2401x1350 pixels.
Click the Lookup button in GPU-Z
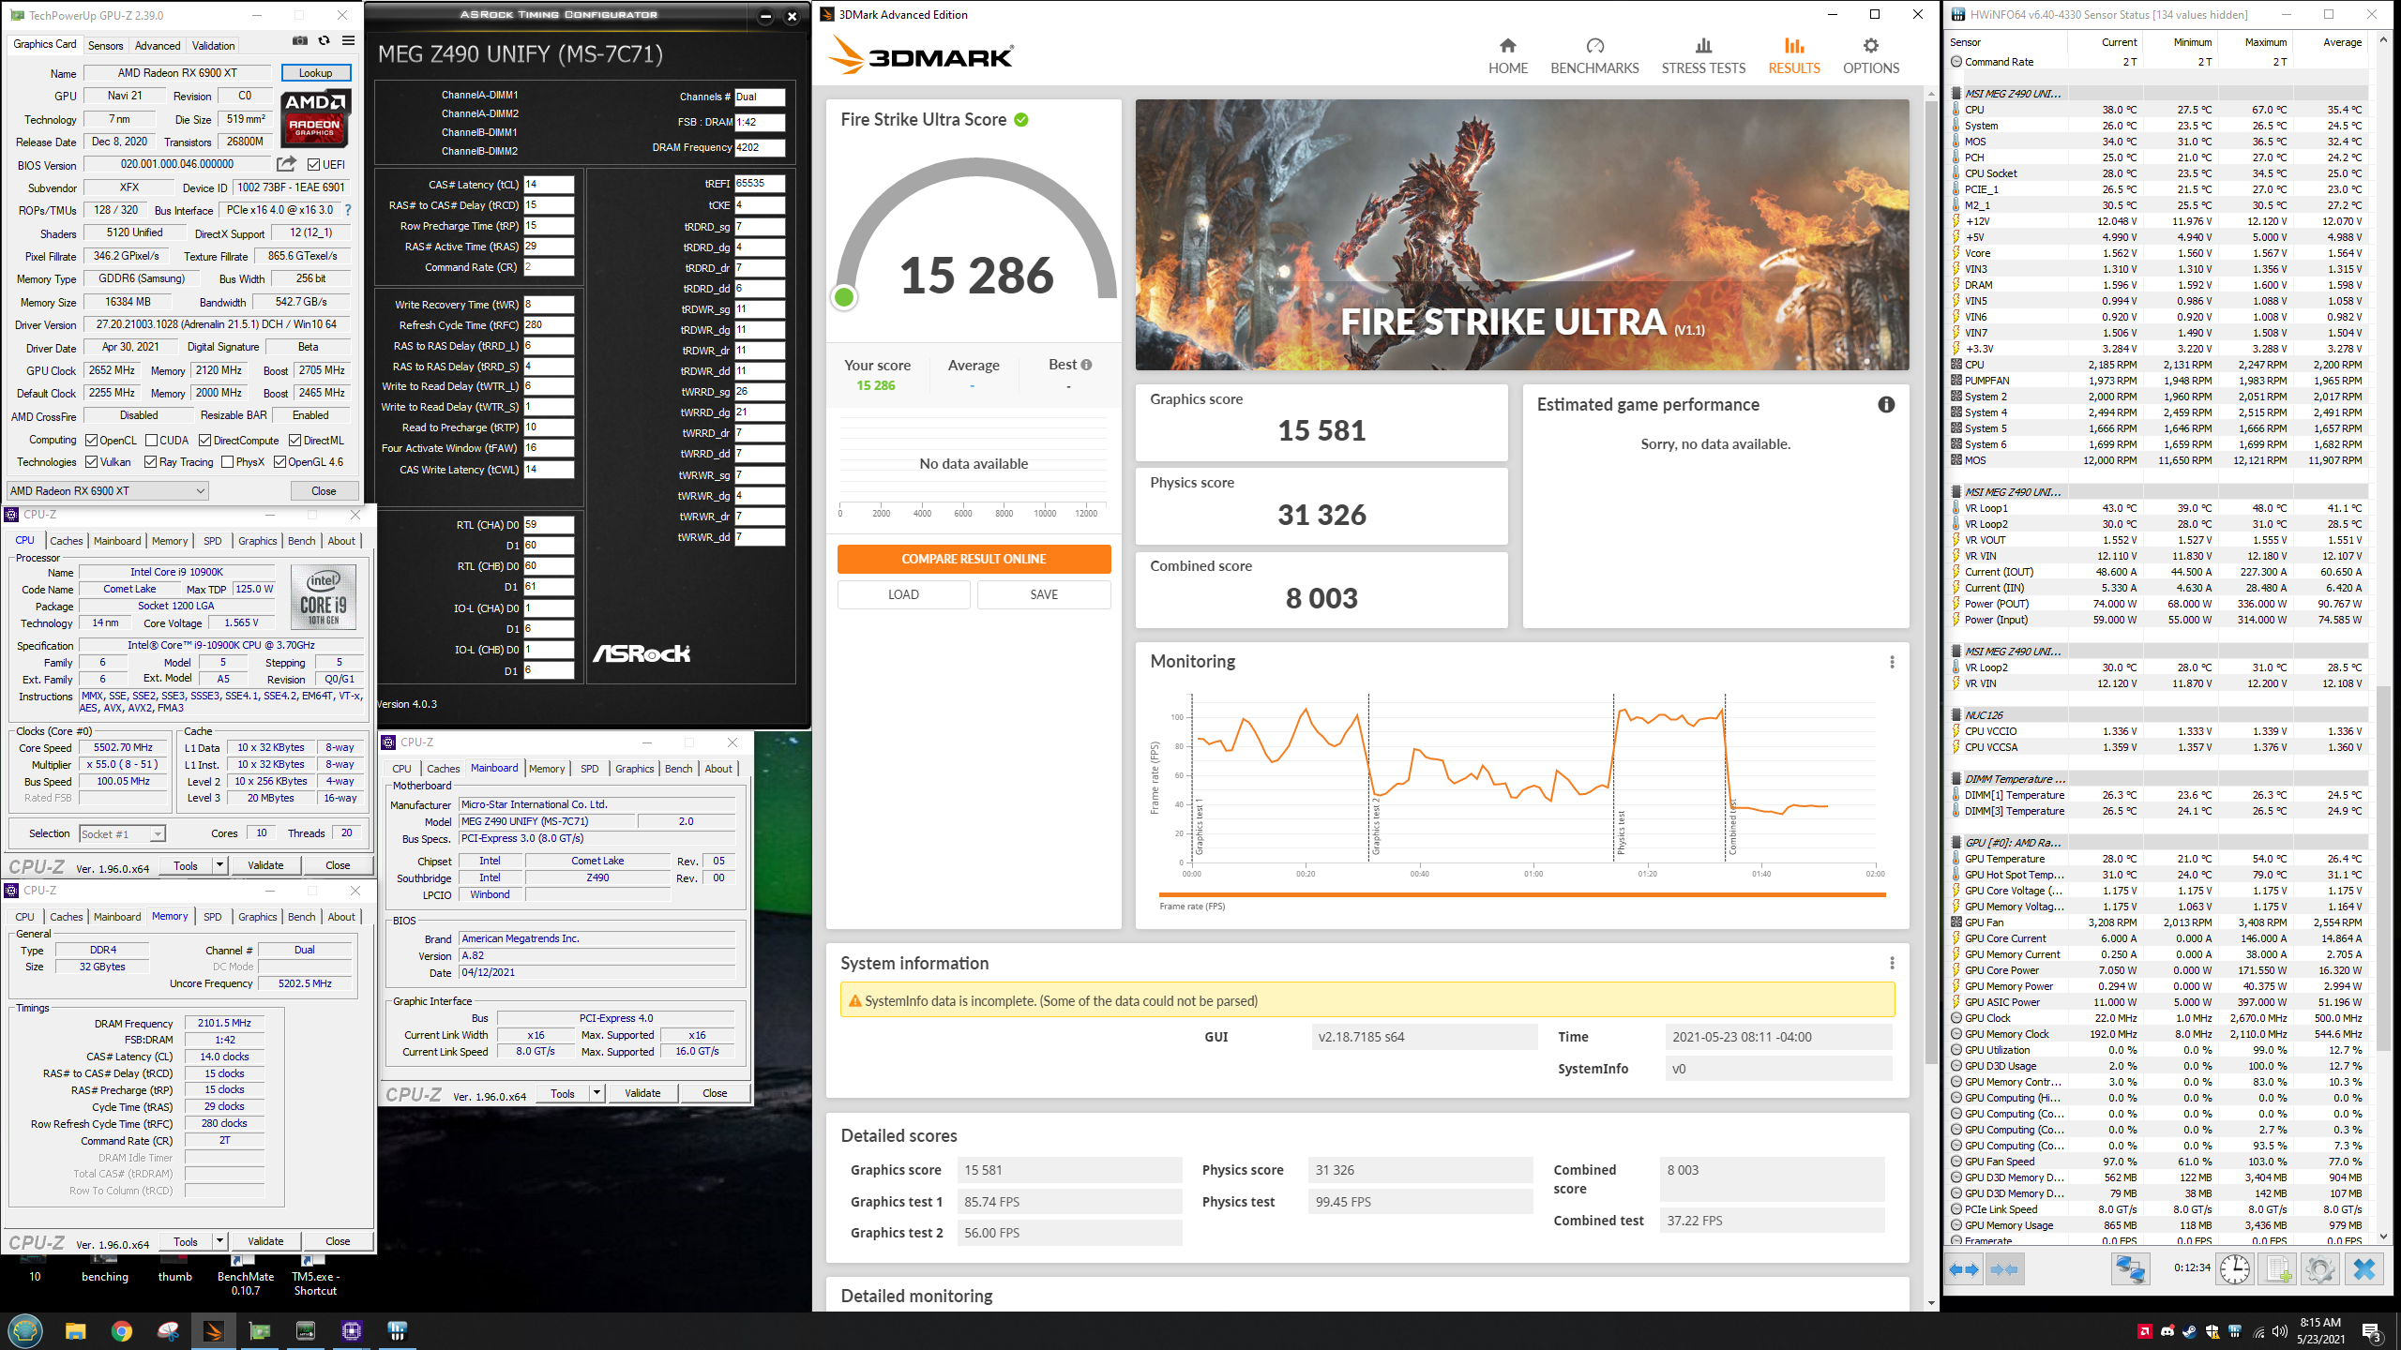(x=316, y=73)
